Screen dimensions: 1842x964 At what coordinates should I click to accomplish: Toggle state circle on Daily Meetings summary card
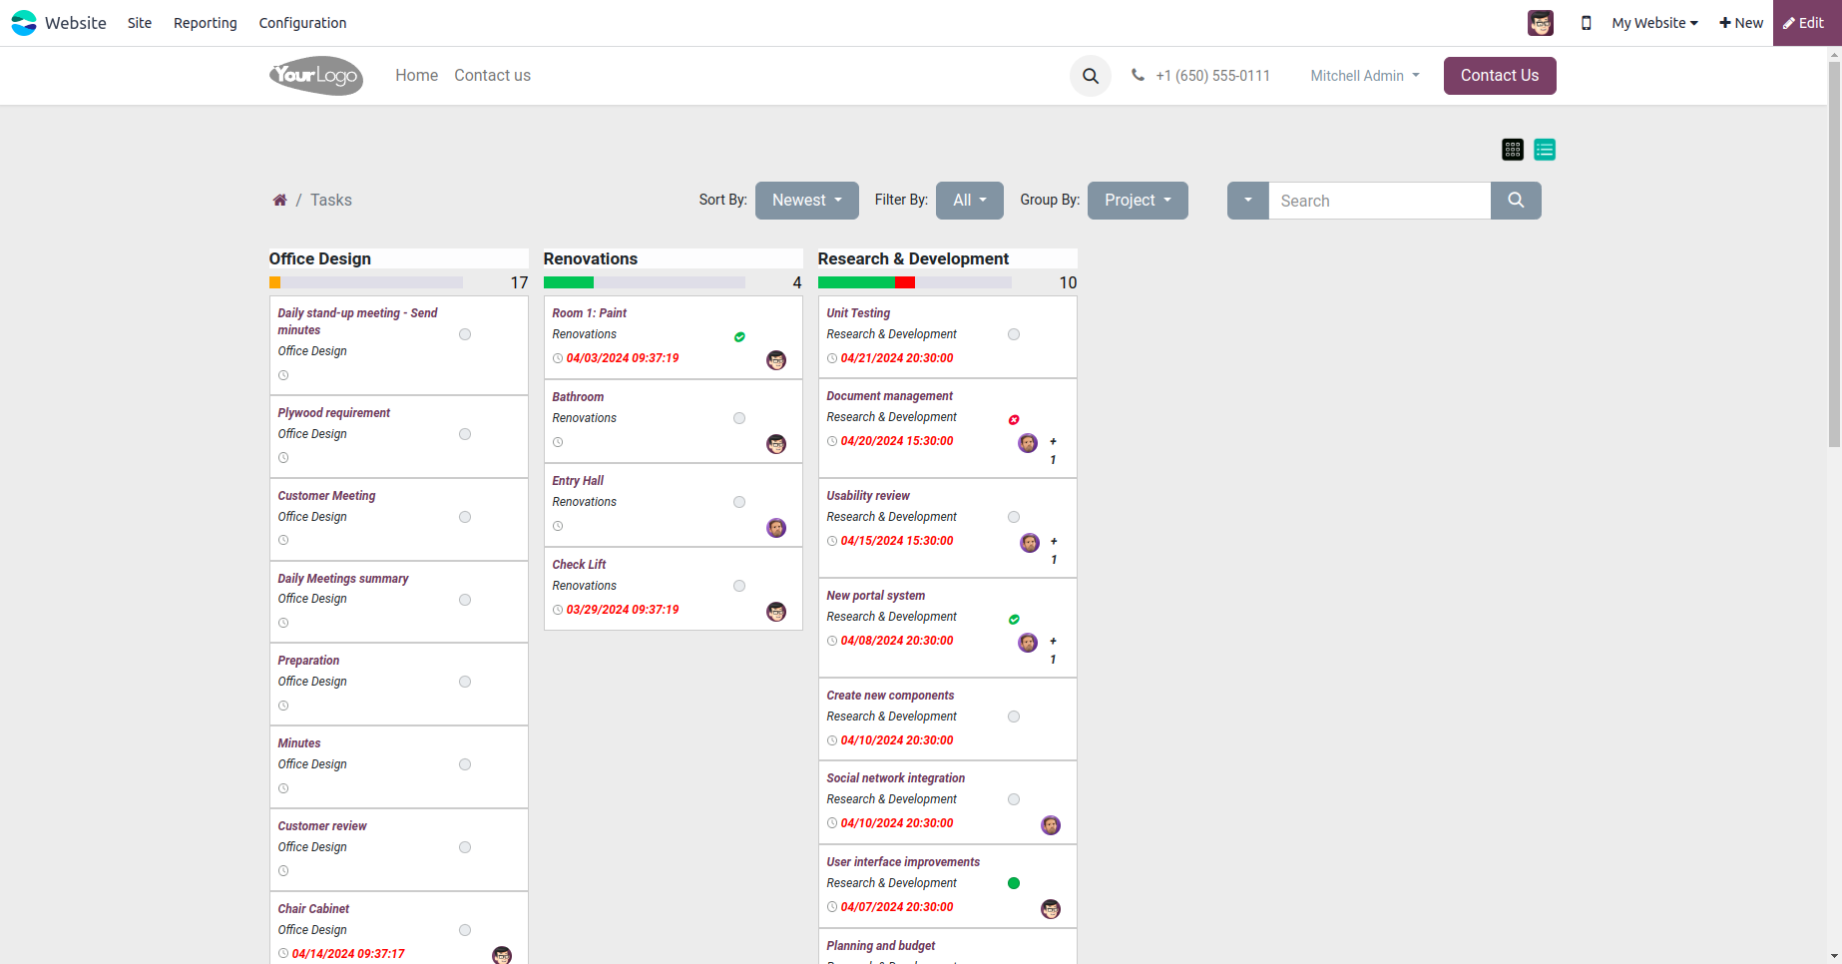tap(465, 600)
